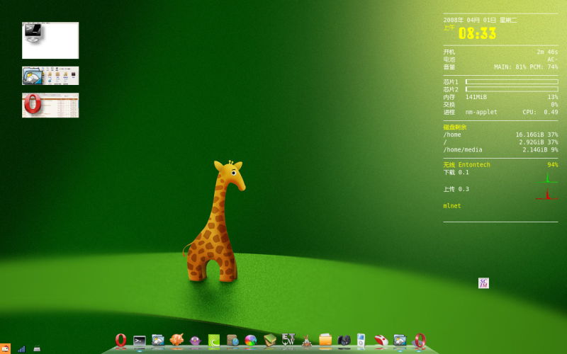This screenshot has width=567, height=354.
Task: Click the 141MiB memory value
Action: 476,97
